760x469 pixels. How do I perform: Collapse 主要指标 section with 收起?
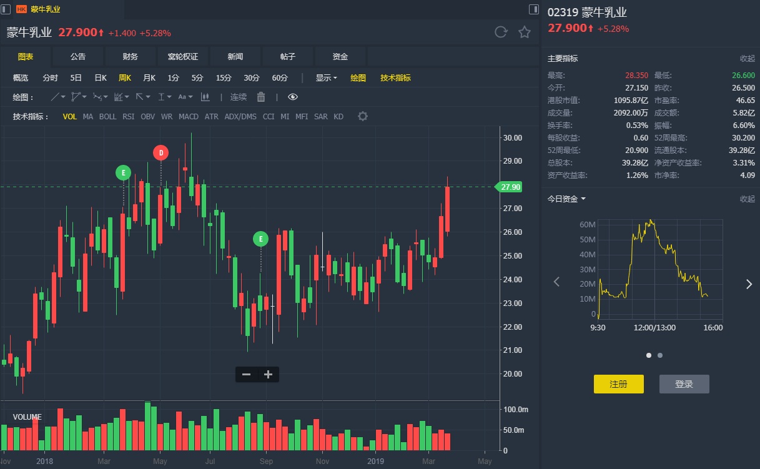tap(748, 58)
